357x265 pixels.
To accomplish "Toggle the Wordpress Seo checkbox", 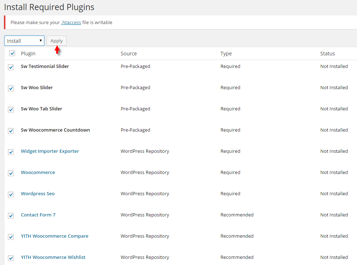I will point(11,195).
